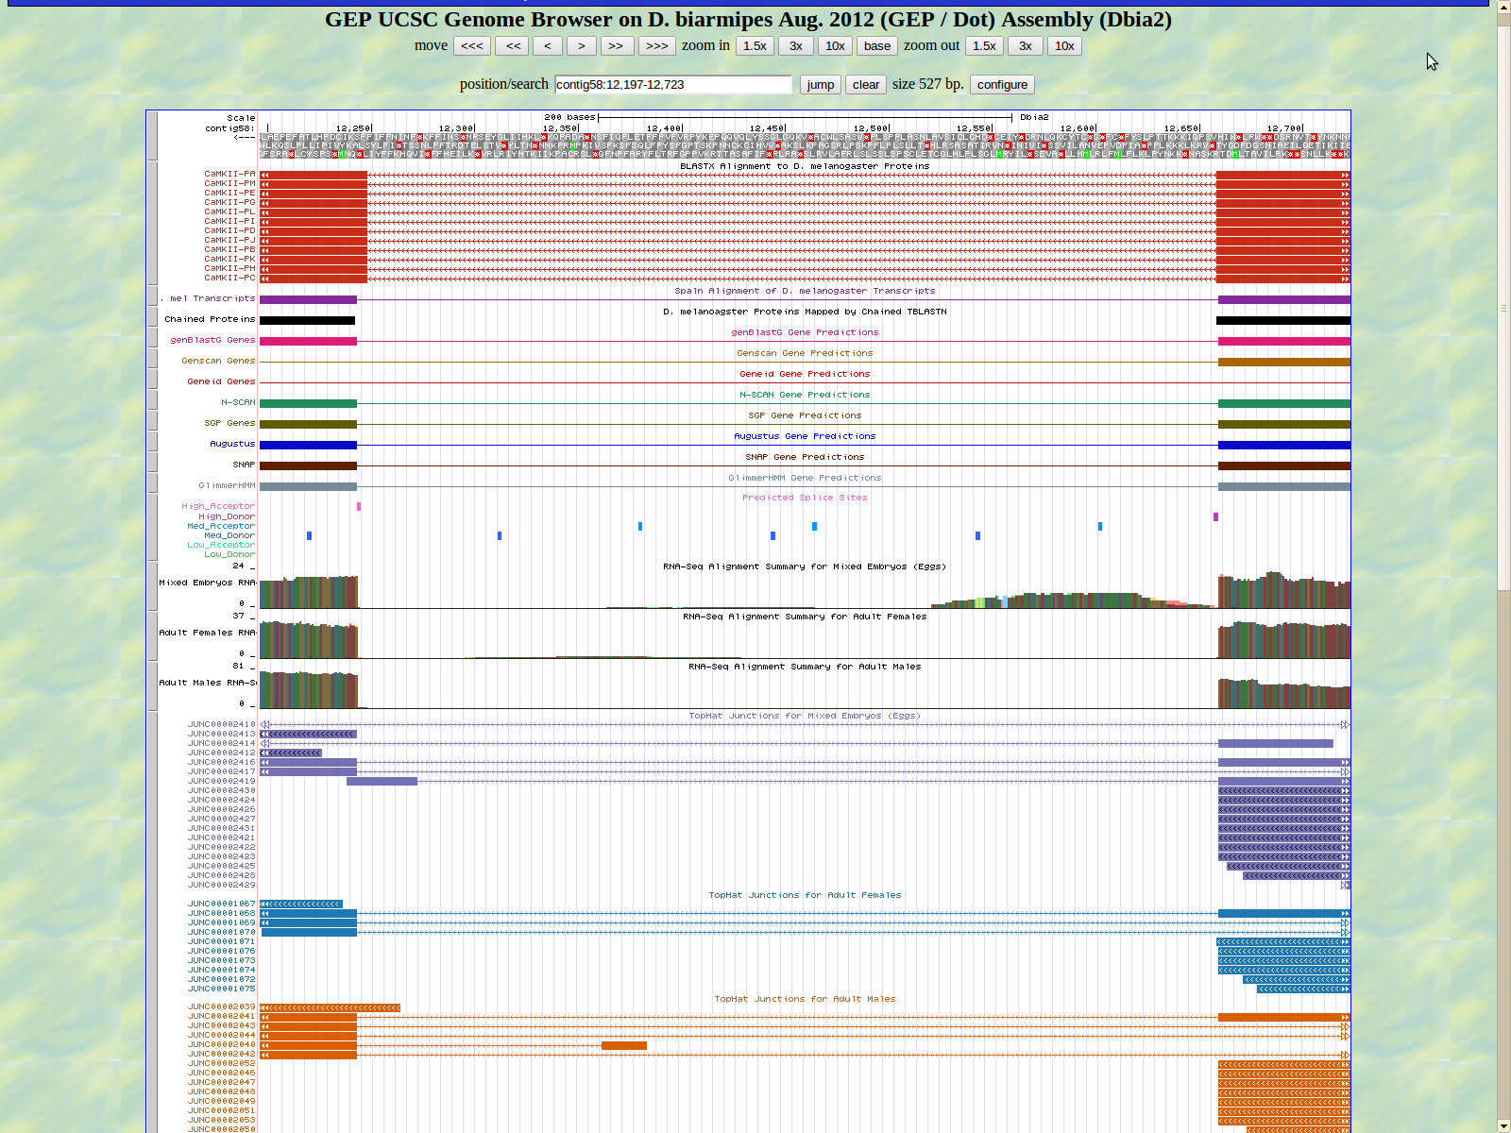Click the << move button
Viewport: 1511px width, 1133px height.
pyautogui.click(x=512, y=45)
